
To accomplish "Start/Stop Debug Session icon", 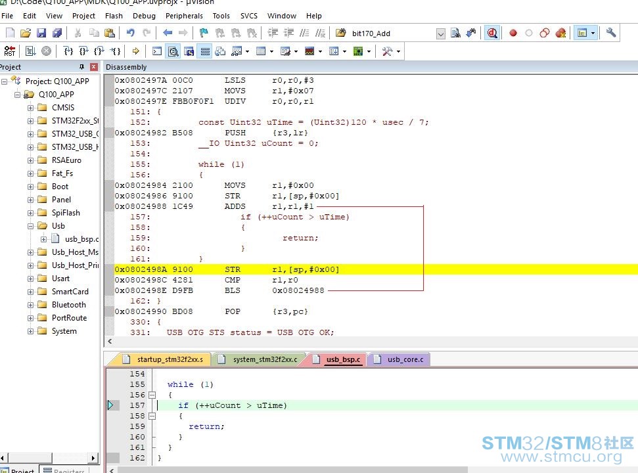I will [492, 33].
